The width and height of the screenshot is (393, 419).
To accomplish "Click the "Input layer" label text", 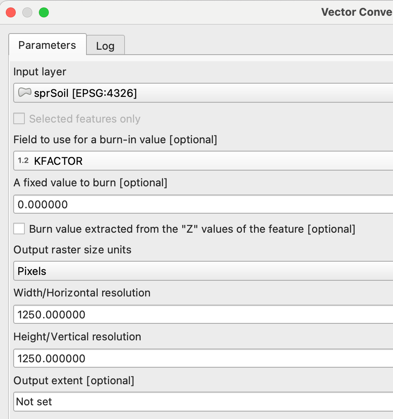I will coord(40,72).
